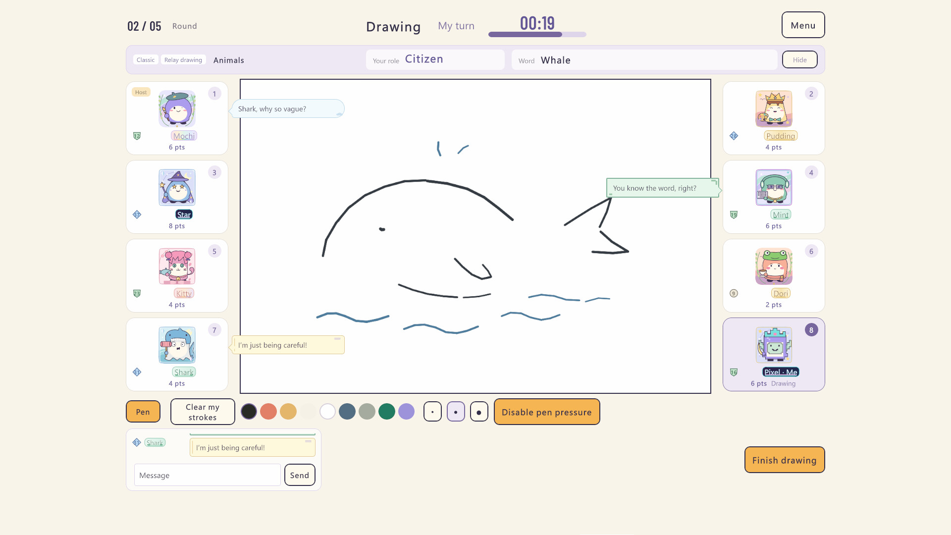Click Kitty's level 23 shield badge
This screenshot has width=951, height=535.
[x=137, y=293]
